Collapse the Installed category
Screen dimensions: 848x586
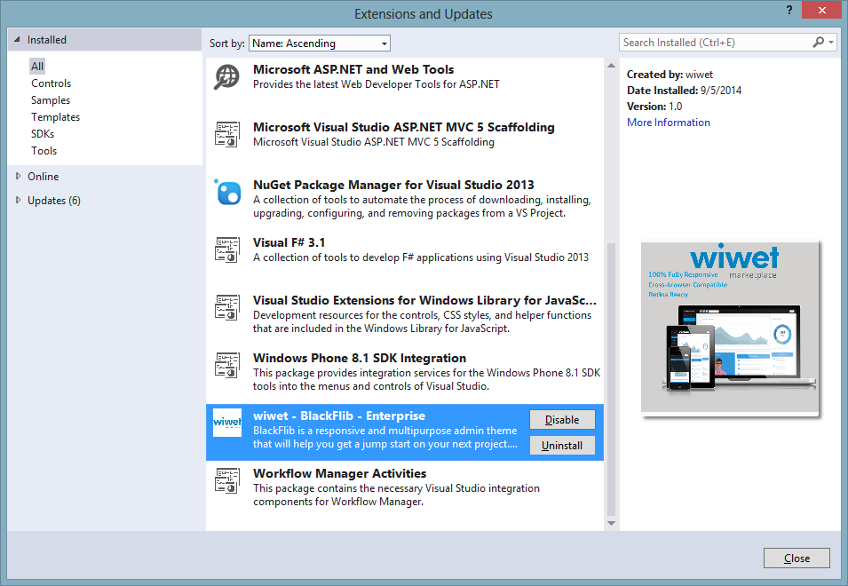click(17, 41)
